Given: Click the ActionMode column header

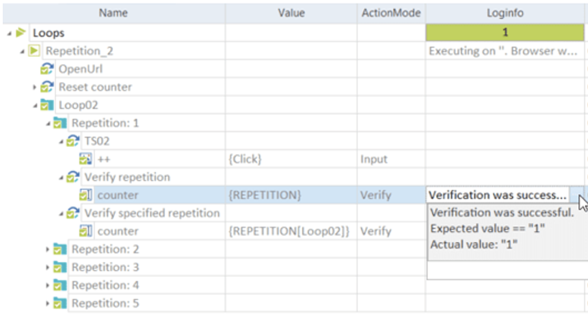Looking at the screenshot, I should [390, 13].
